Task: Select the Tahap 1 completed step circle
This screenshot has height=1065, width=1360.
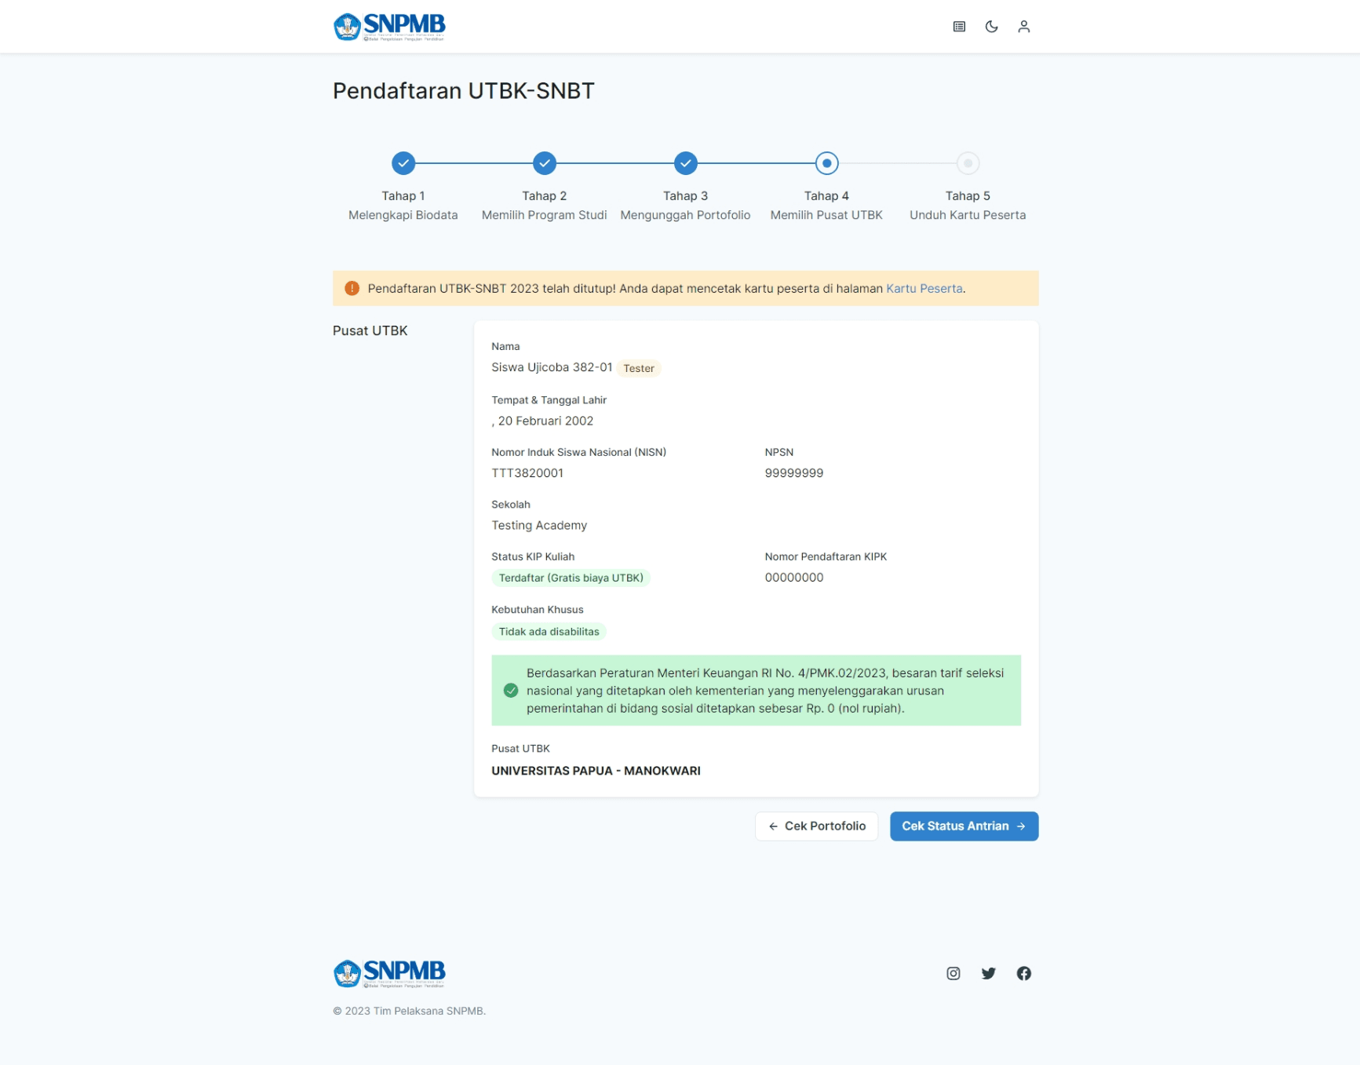Action: 403,163
